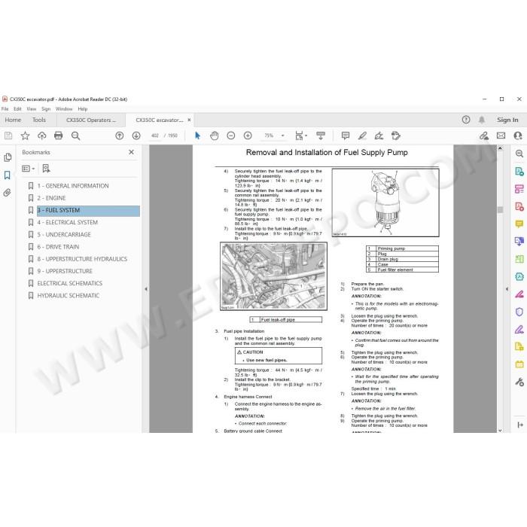The width and height of the screenshot is (527, 527).
Task: Click the Sign In button
Action: (507, 120)
